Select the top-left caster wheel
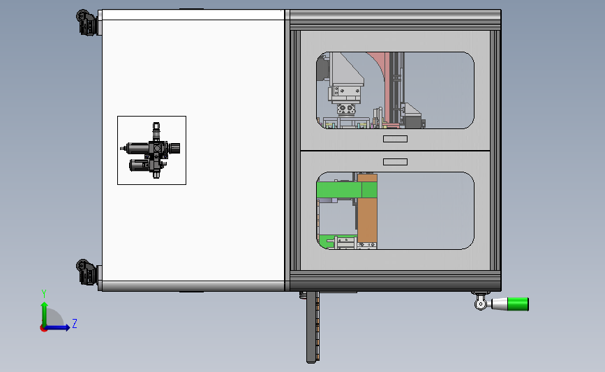 point(86,23)
